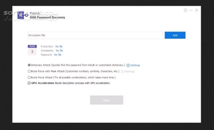Minimize the PassFab window
Screen dimensions: 214x130
point(191,10)
